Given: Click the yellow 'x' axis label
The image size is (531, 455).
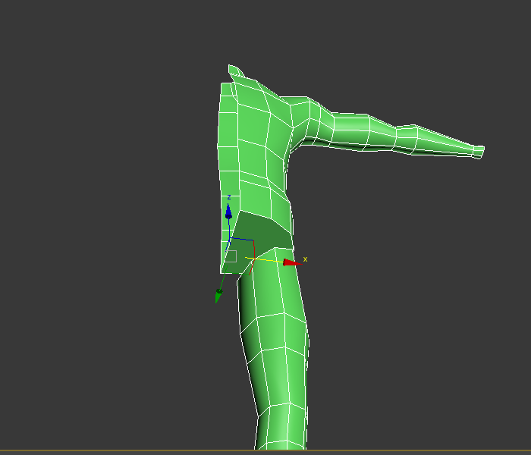Looking at the screenshot, I should point(305,259).
